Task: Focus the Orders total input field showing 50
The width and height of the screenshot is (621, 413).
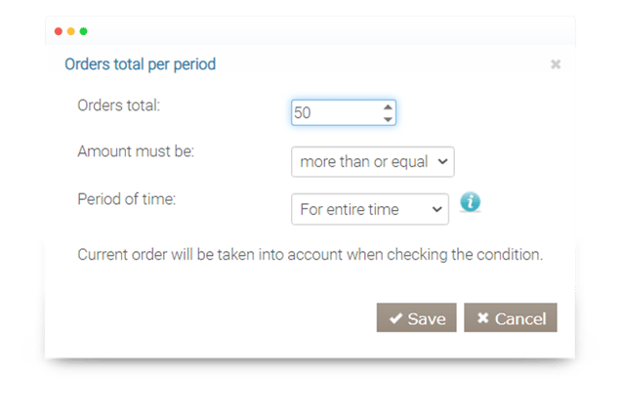Action: coord(335,113)
